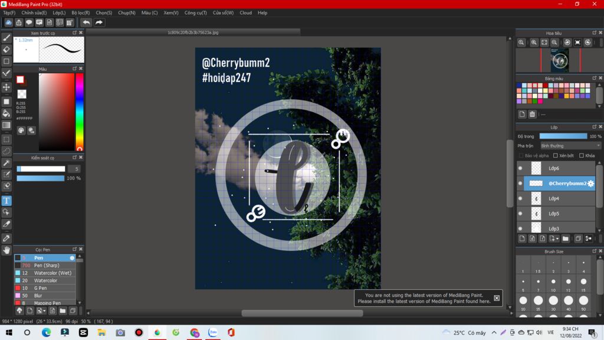Adjust Độ trong layer opacity slider
The image size is (604, 340).
click(x=563, y=136)
